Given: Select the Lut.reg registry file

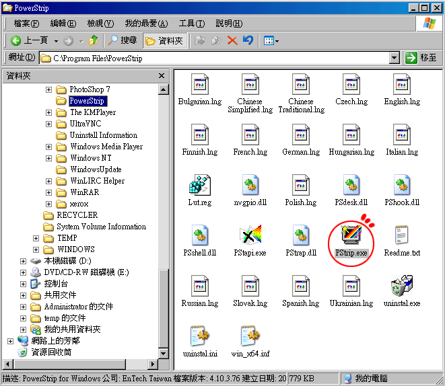Looking at the screenshot, I should [199, 186].
